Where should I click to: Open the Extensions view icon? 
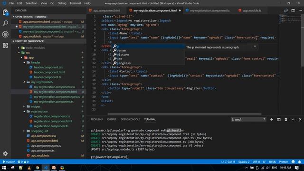(5, 46)
